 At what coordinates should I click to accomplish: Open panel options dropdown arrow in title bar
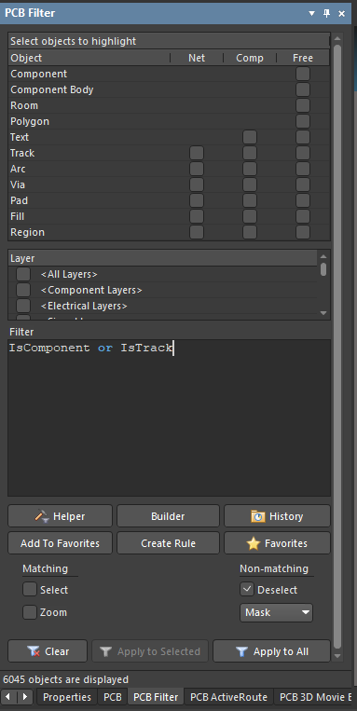click(311, 14)
